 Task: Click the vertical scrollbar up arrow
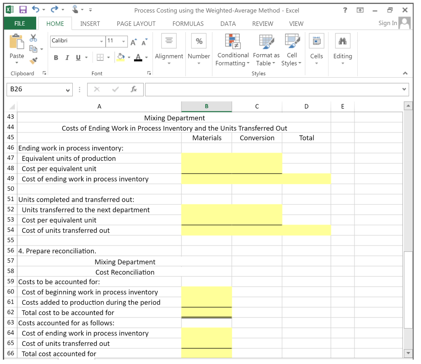coord(408,106)
